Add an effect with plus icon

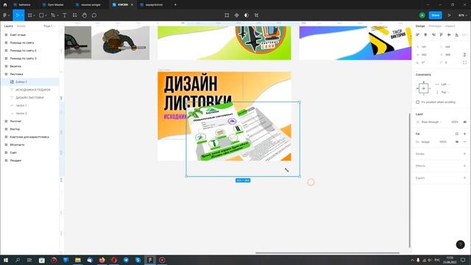(464, 166)
